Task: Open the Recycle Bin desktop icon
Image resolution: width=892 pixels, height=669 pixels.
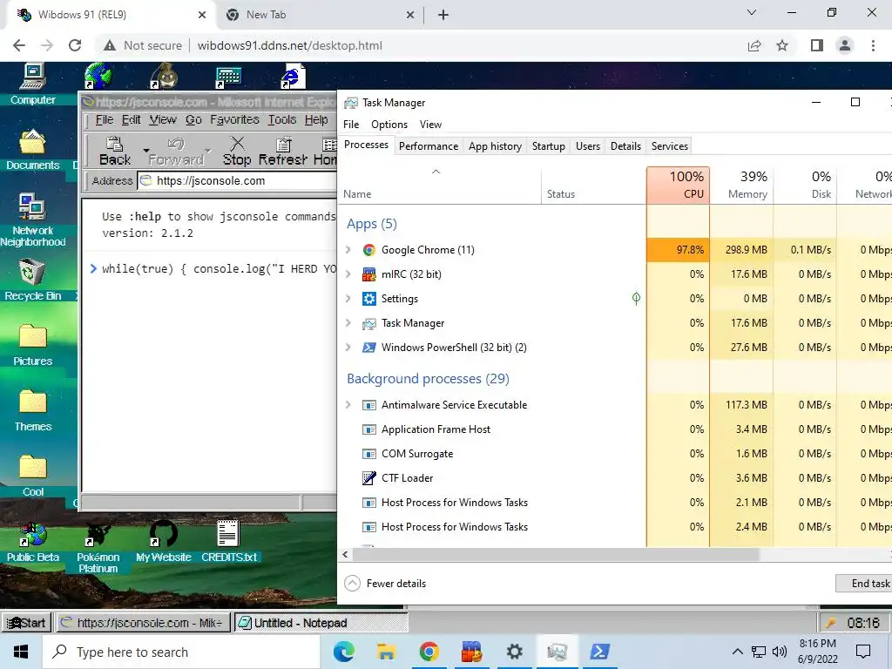Action: coord(32,280)
